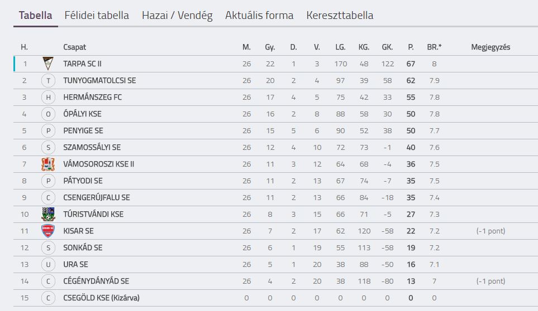Click the H circle icon for HERMÁNSZEG FC
538x311 pixels.
click(x=48, y=98)
